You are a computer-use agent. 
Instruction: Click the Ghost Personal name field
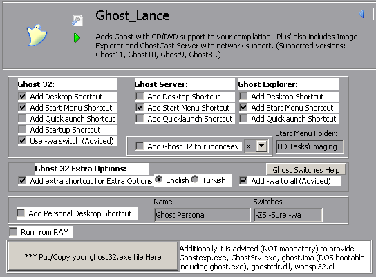[203, 215]
